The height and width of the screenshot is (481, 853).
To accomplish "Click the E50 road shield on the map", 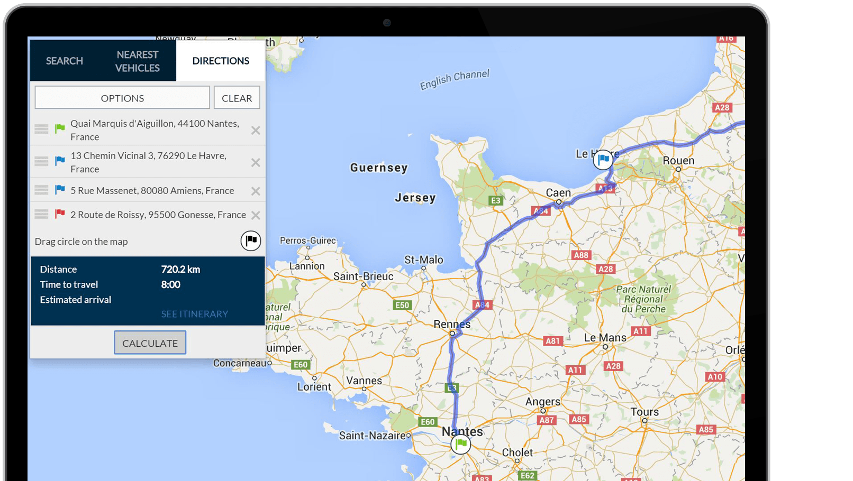I will 402,305.
